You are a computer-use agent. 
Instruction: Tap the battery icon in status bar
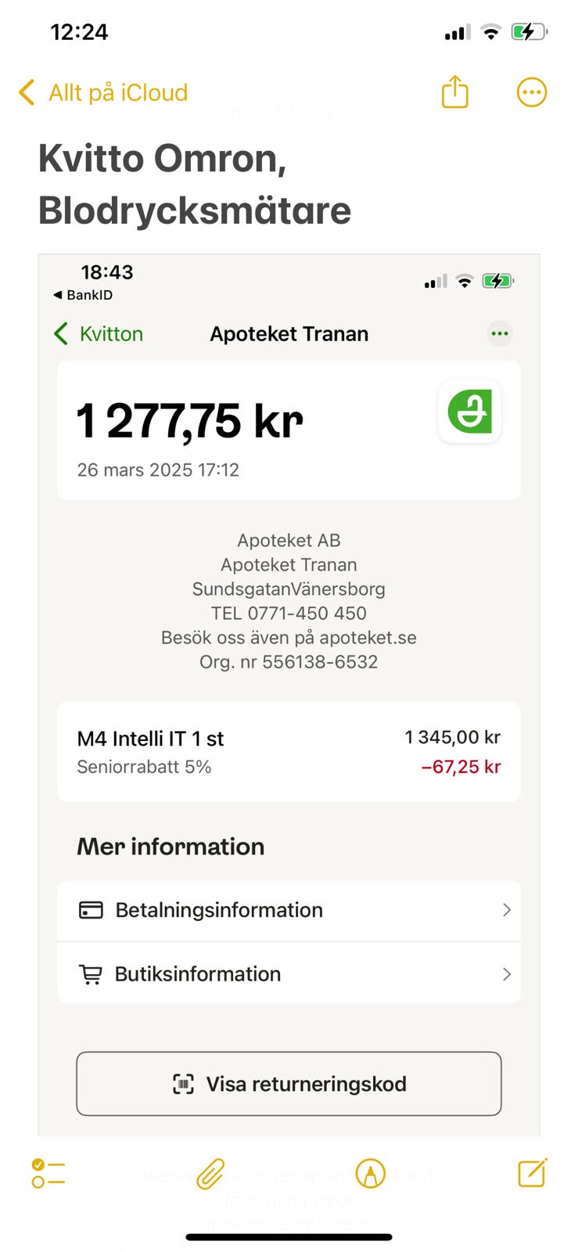click(530, 32)
